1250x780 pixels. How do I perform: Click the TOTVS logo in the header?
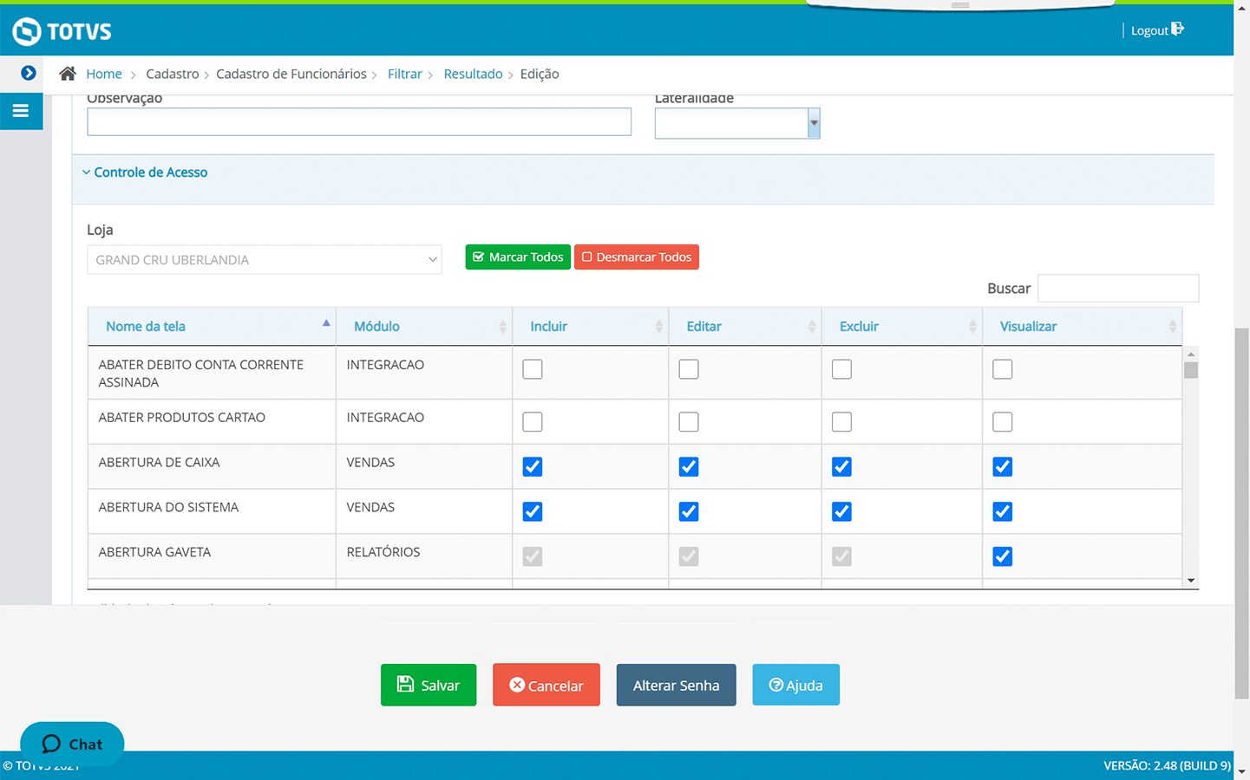tap(62, 31)
